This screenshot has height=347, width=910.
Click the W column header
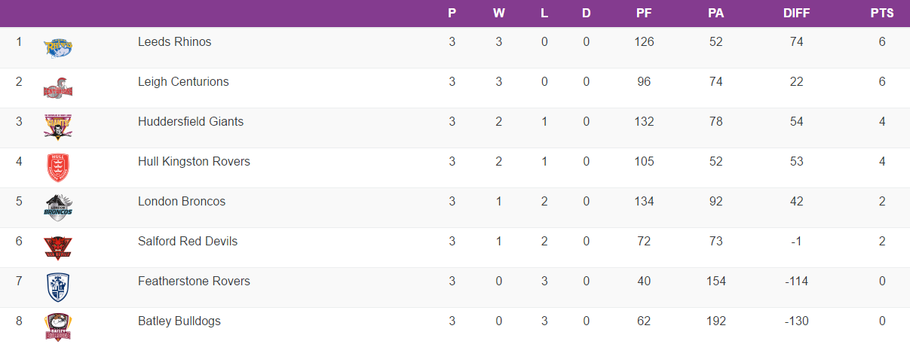498,14
